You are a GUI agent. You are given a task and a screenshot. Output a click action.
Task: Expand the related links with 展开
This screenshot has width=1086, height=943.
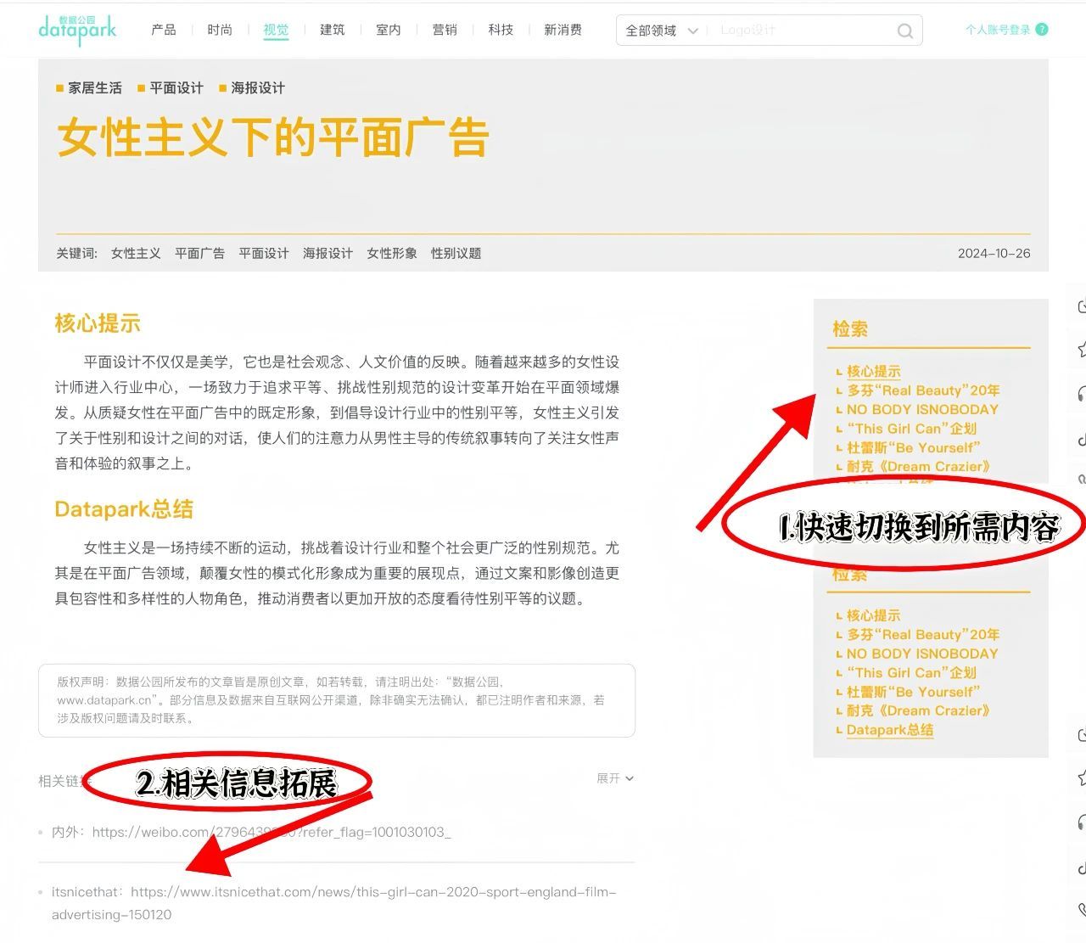[x=614, y=778]
